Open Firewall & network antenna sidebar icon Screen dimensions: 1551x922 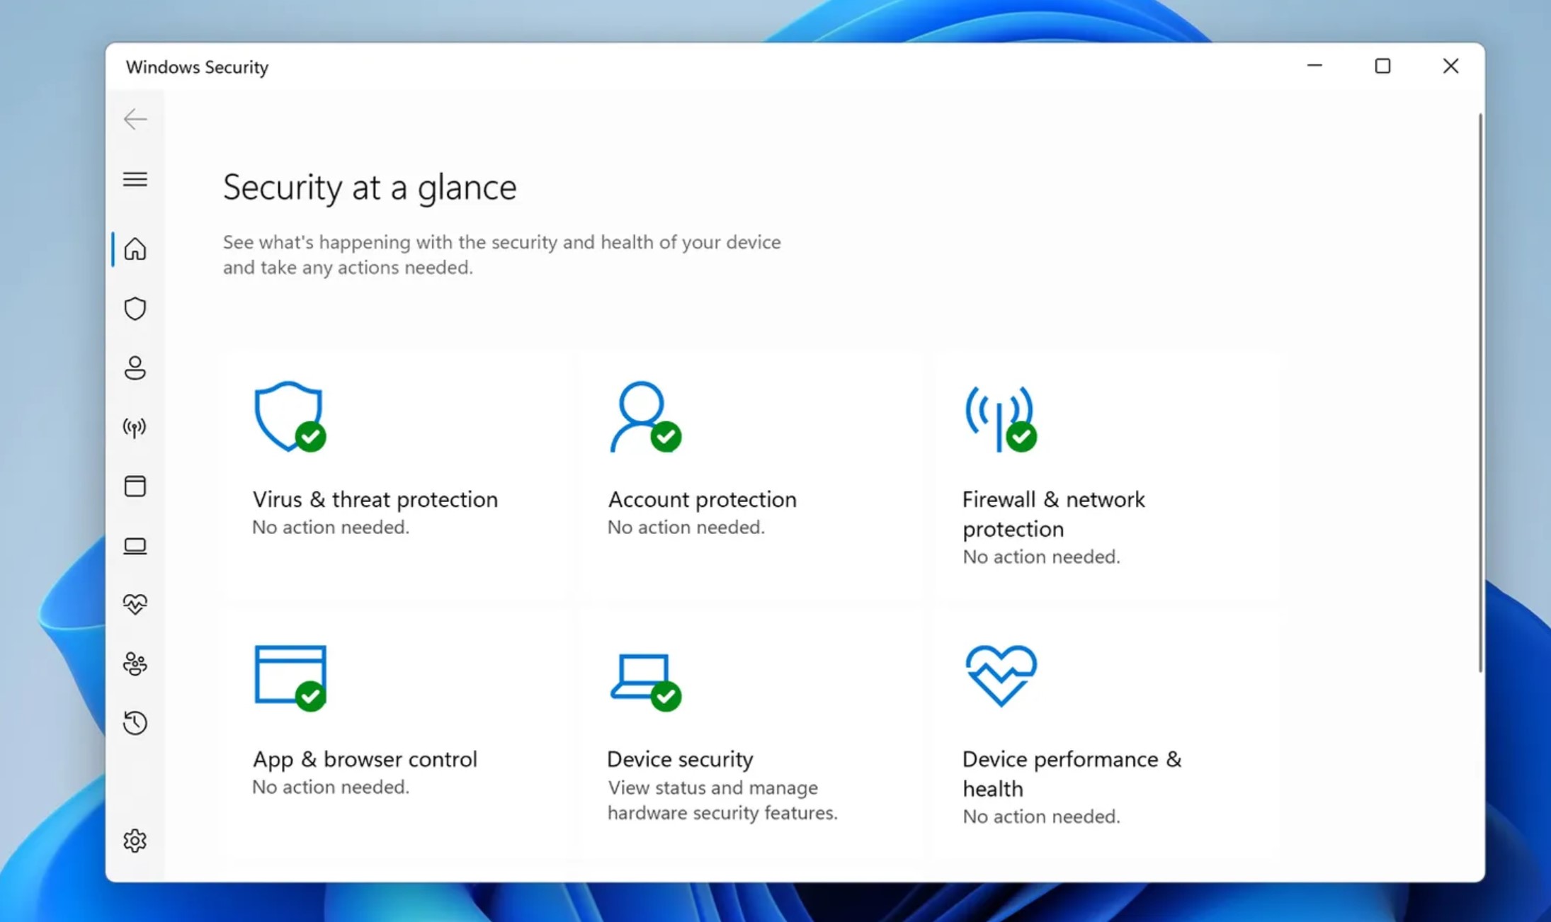[135, 427]
